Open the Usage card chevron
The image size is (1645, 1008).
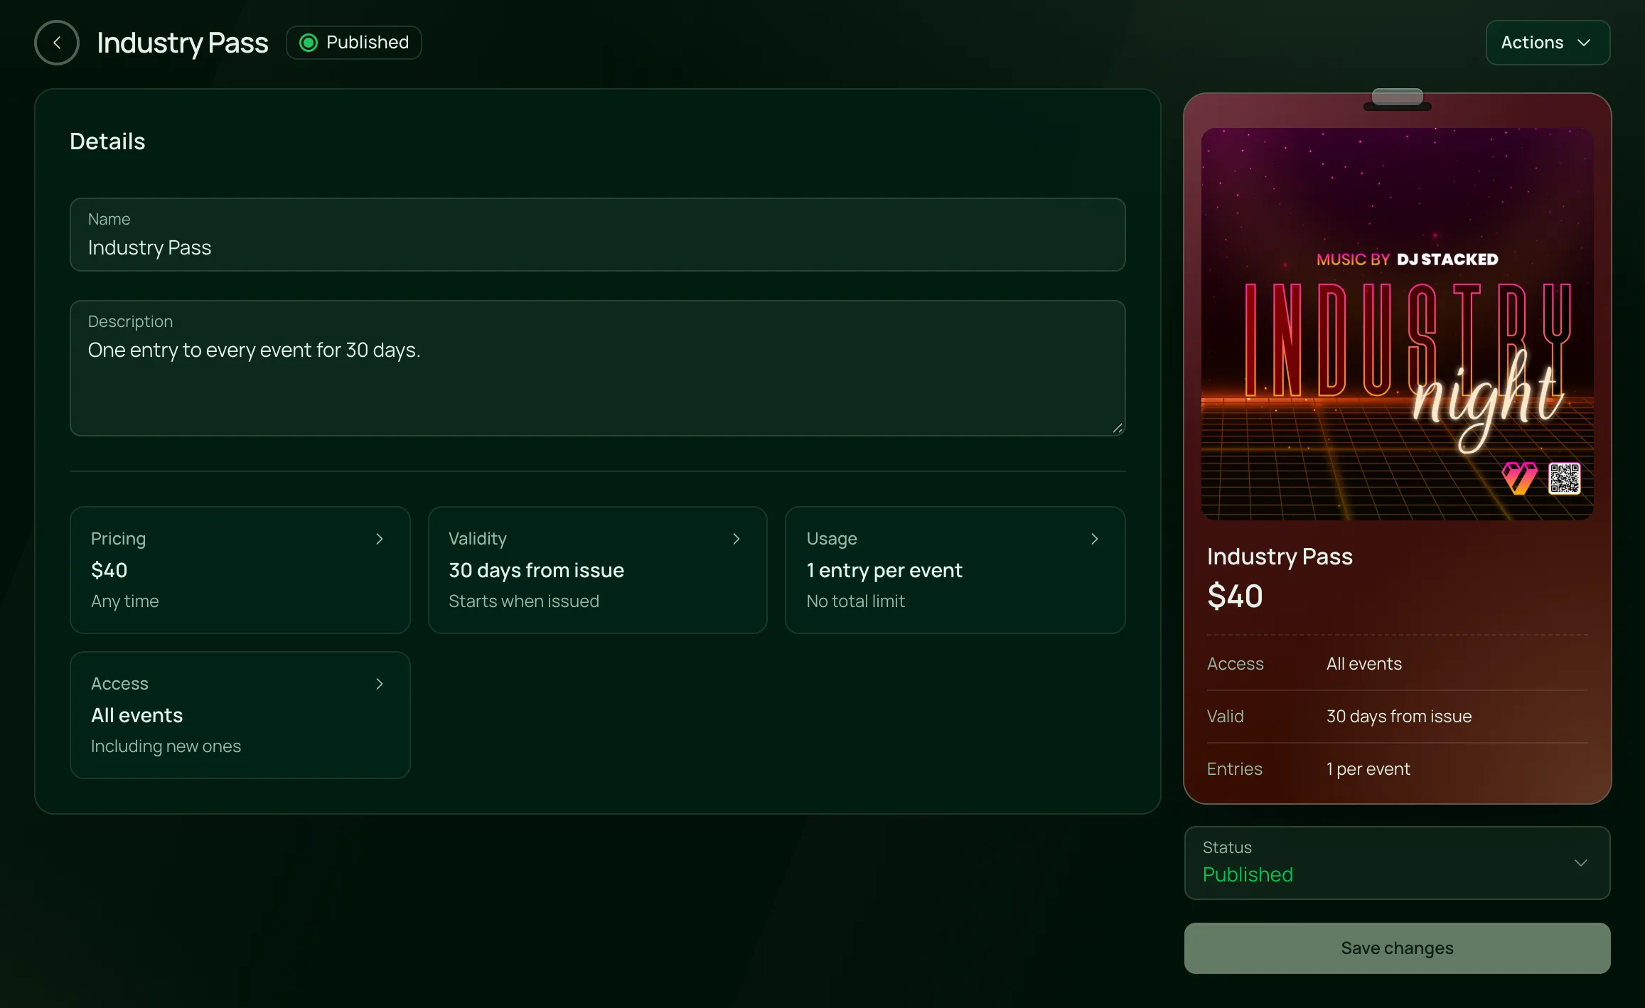click(x=1095, y=539)
